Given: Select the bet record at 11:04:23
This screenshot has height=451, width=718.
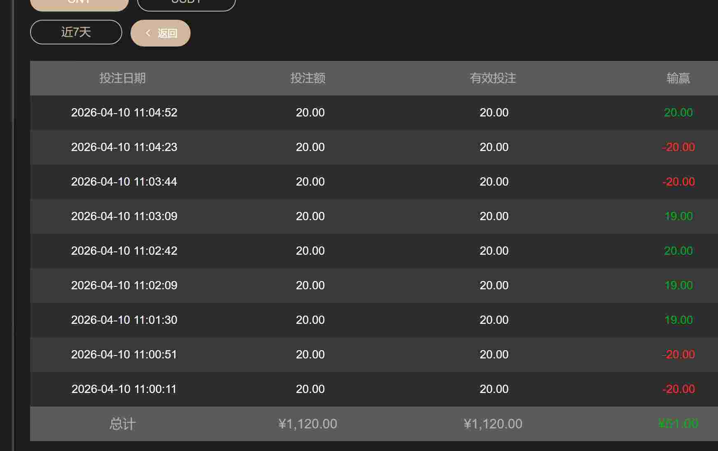Looking at the screenshot, I should coord(124,147).
